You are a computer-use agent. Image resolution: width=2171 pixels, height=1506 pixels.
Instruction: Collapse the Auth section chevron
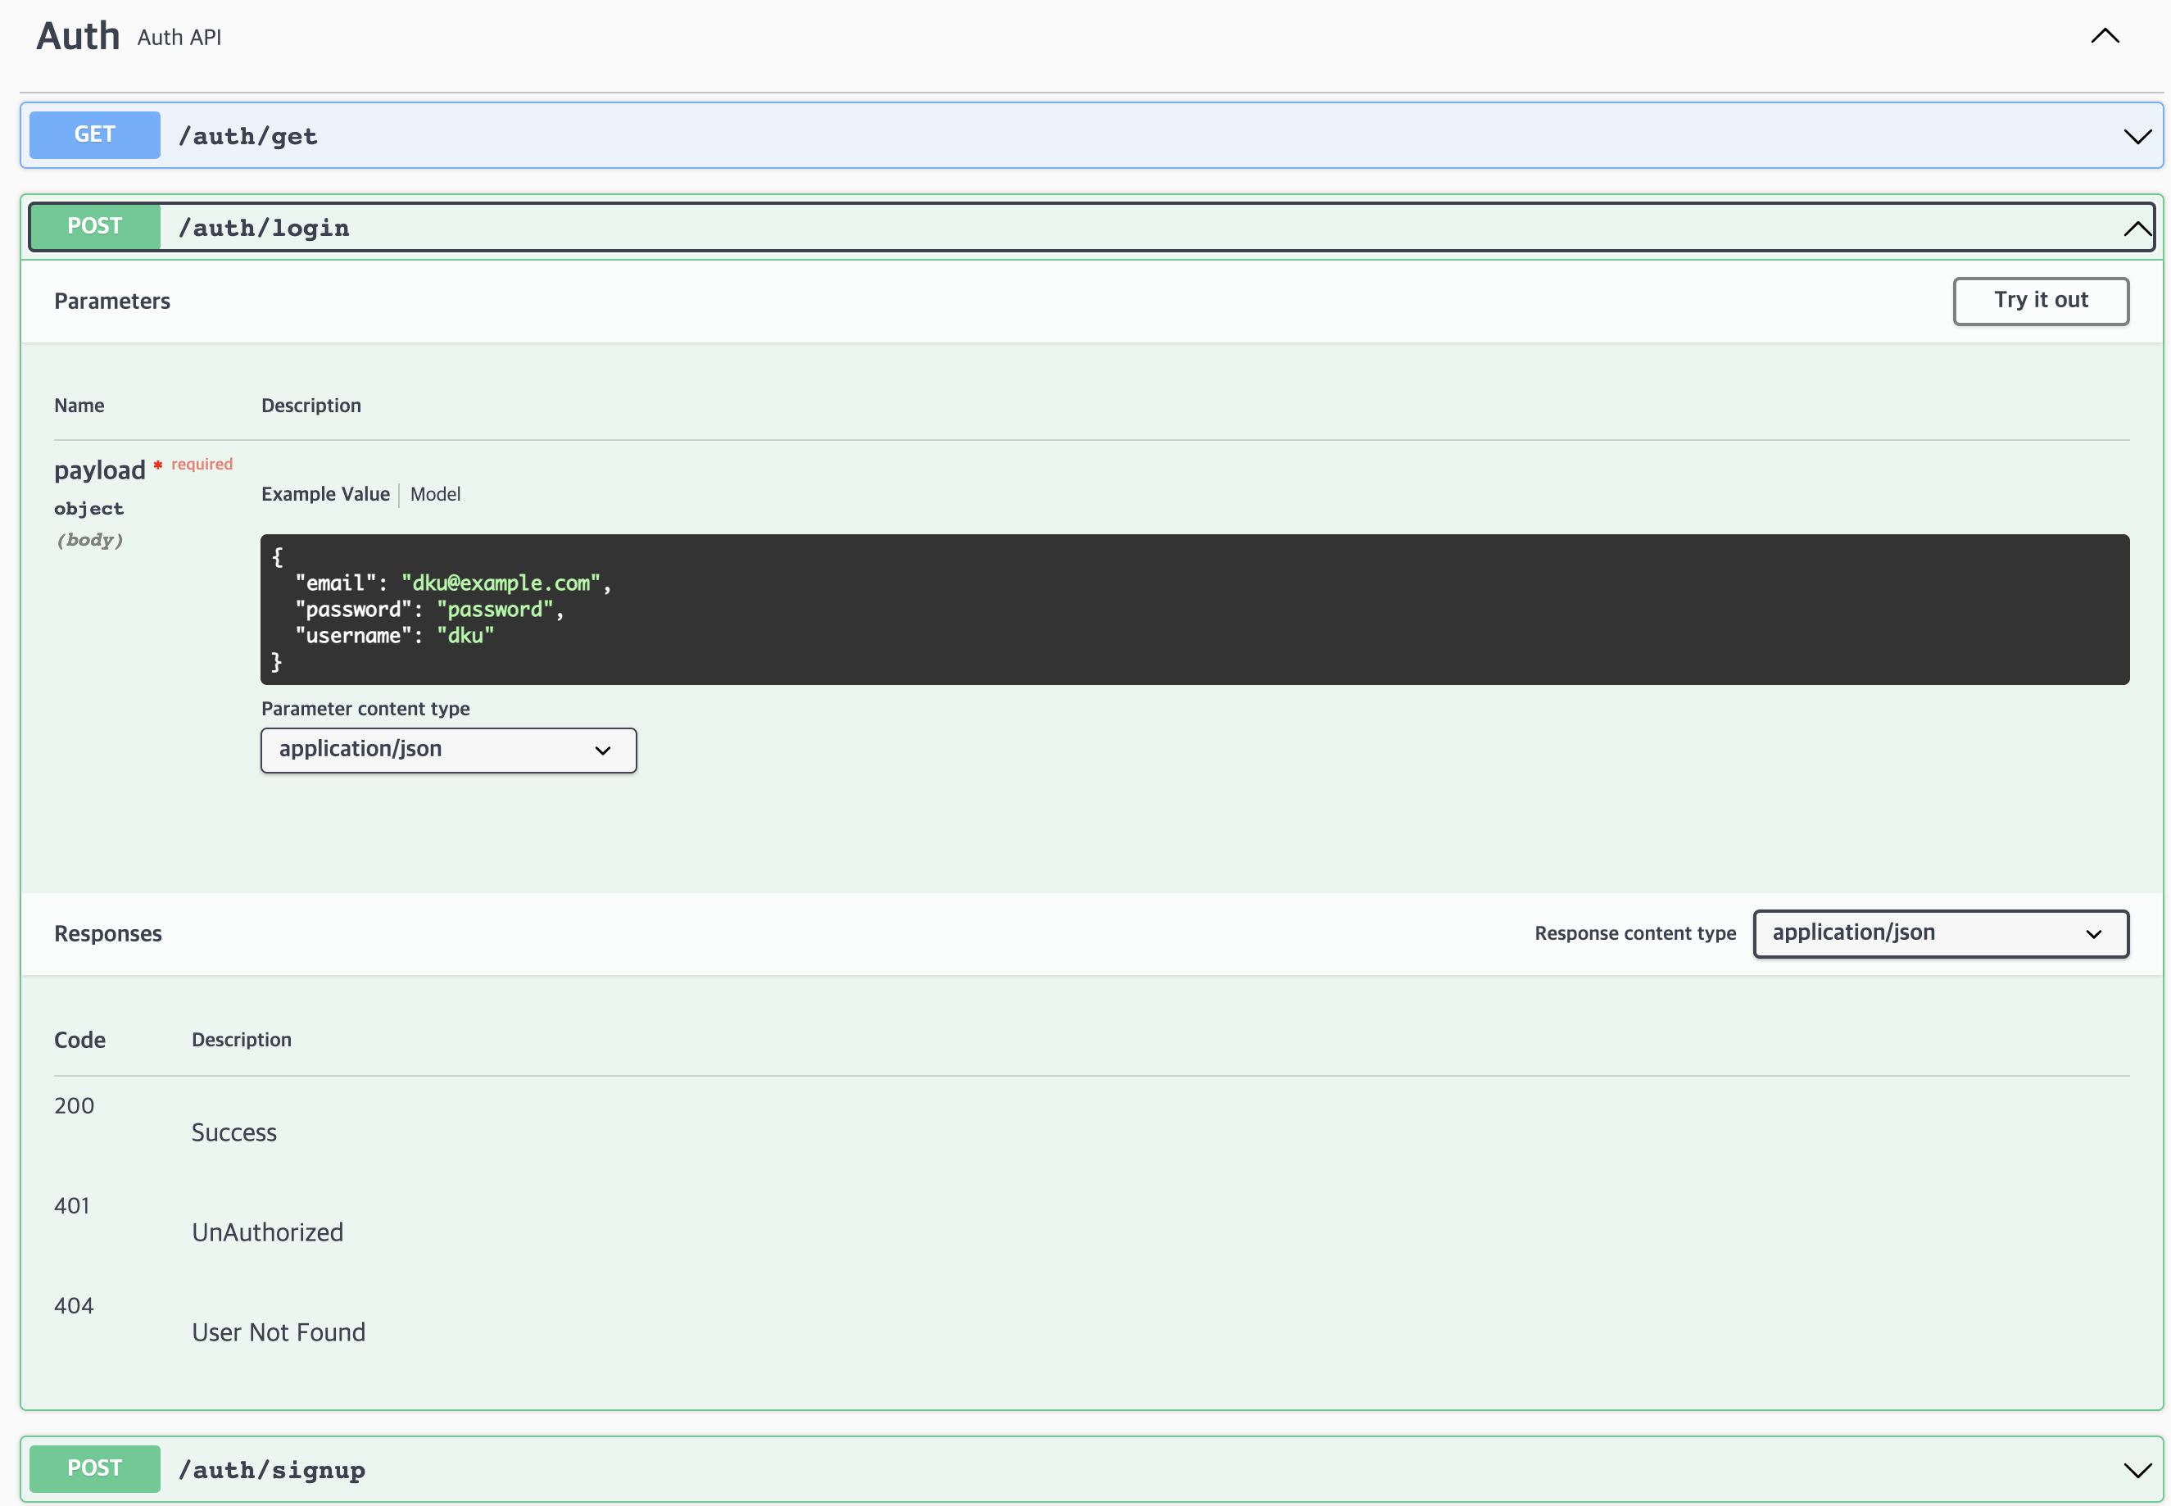point(2104,37)
